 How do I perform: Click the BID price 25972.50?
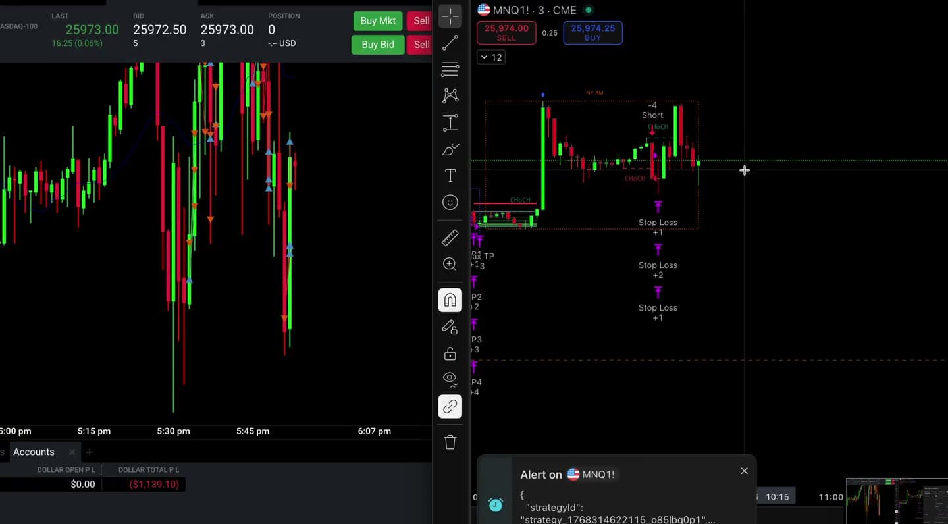[159, 30]
